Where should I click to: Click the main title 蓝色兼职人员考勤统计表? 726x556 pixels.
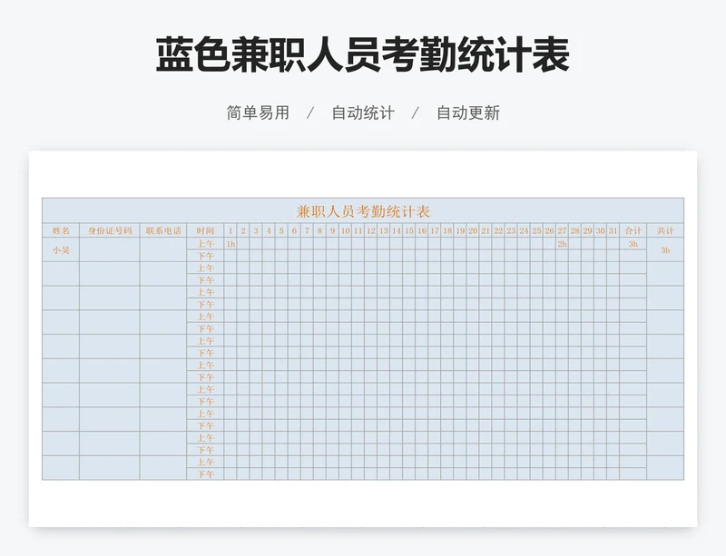[362, 55]
